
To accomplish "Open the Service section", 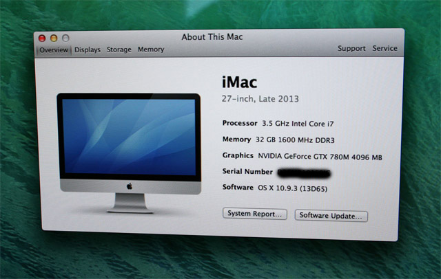I will click(x=384, y=48).
